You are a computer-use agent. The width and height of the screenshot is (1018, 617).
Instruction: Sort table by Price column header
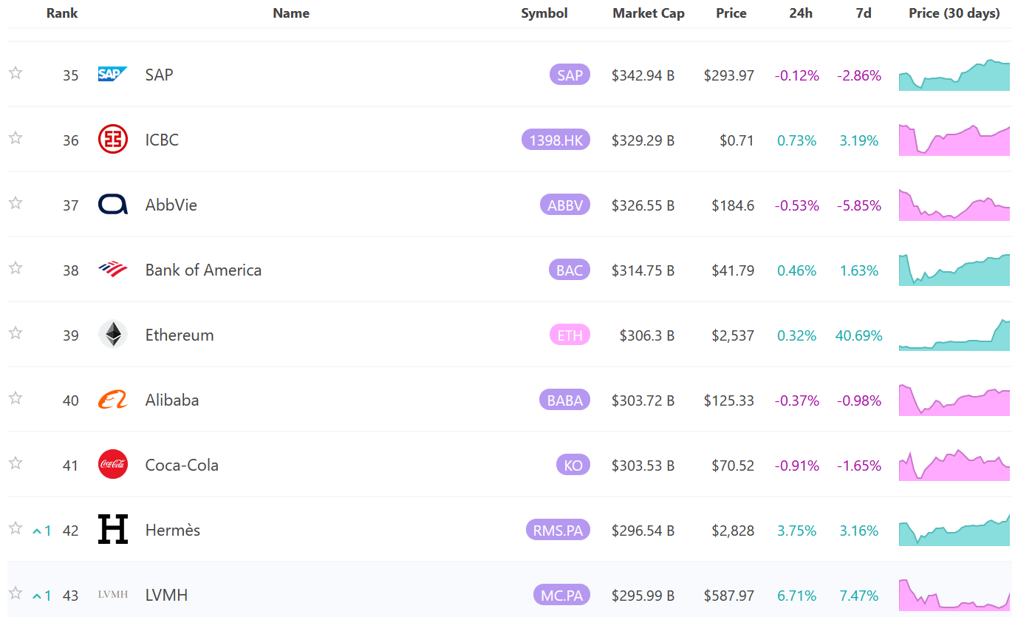pos(731,13)
